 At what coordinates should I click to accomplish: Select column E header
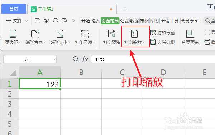click(200, 72)
